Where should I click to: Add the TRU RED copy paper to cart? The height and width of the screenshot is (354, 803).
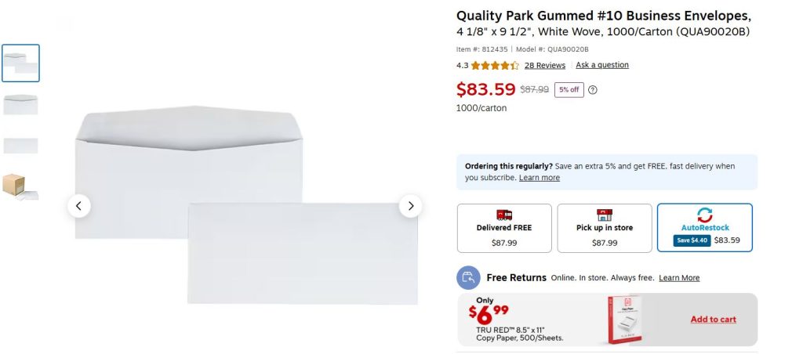coord(713,320)
